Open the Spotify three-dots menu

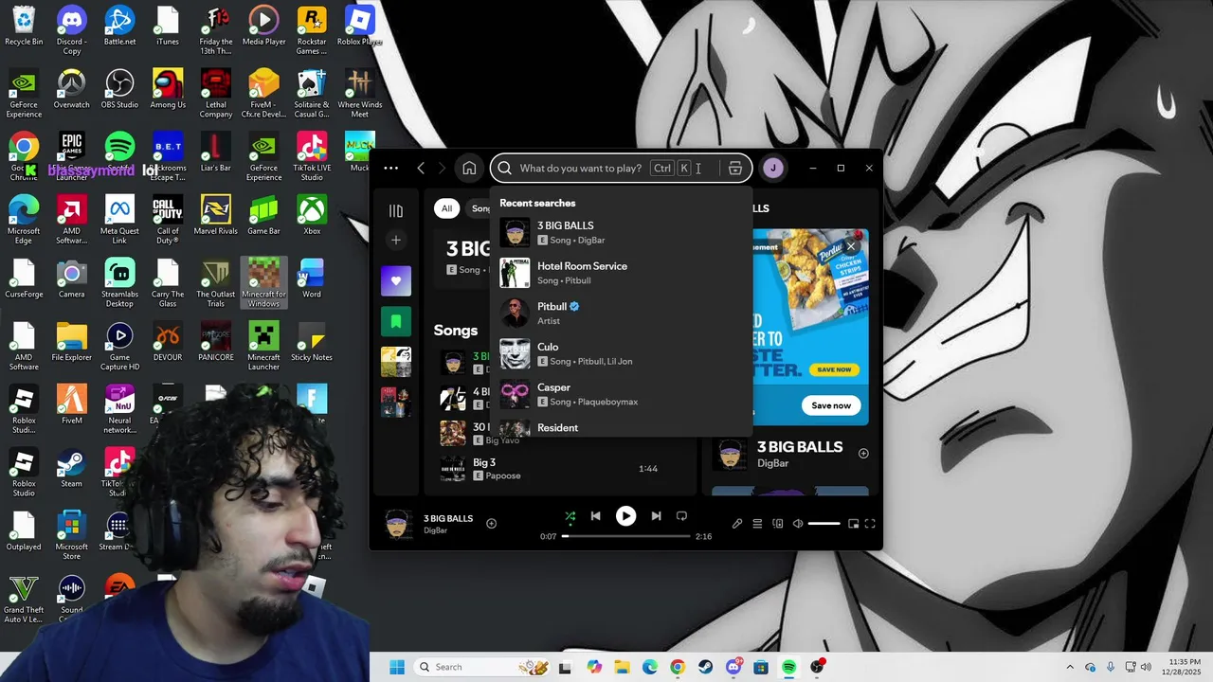[x=390, y=169]
